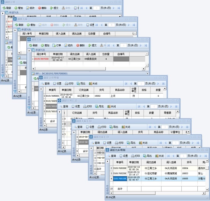This screenshot has height=201, width=210.
Task: Expand side panel arrow in 调拨出库明细 window
Action: point(107,161)
